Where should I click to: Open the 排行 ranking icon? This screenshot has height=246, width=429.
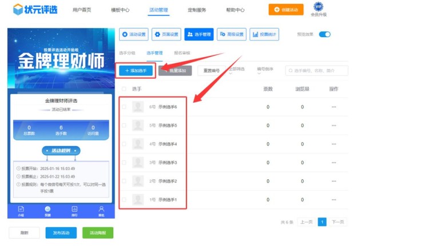(74, 211)
